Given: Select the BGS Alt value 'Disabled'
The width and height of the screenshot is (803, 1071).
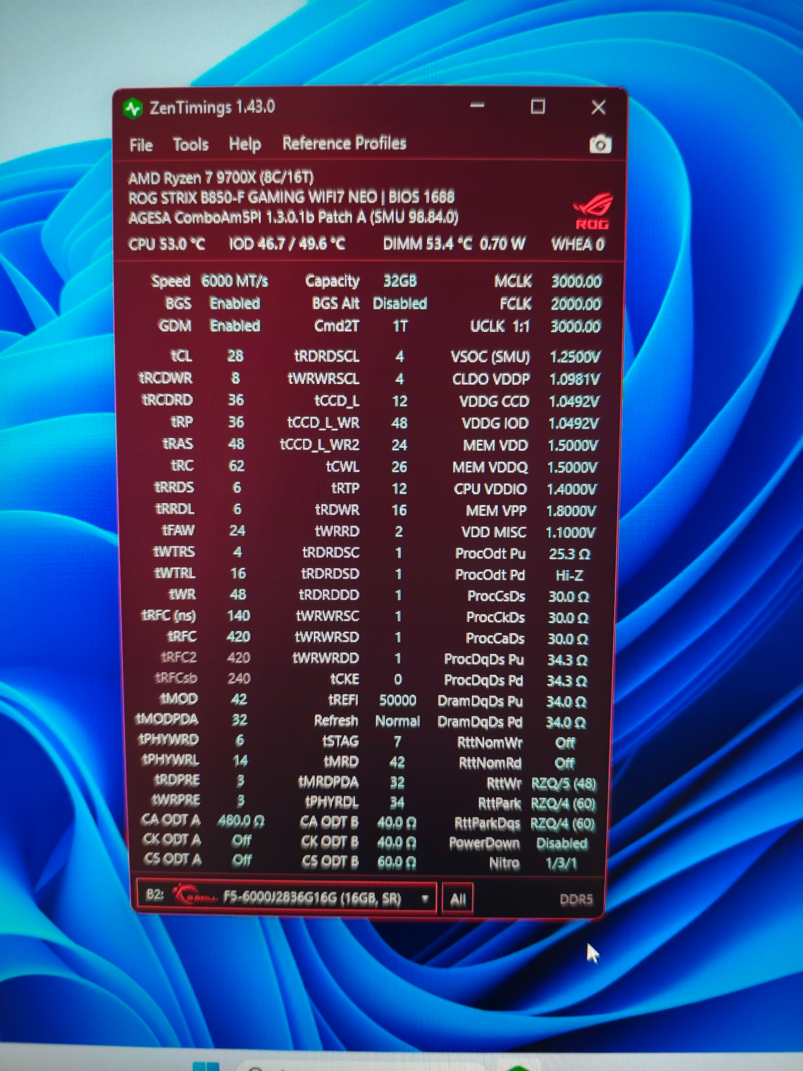Looking at the screenshot, I should coord(400,303).
